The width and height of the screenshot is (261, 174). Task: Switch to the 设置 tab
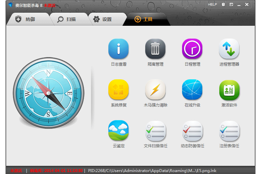click(107, 19)
